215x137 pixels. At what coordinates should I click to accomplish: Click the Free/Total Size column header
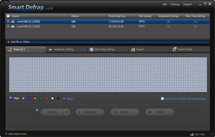121,16
